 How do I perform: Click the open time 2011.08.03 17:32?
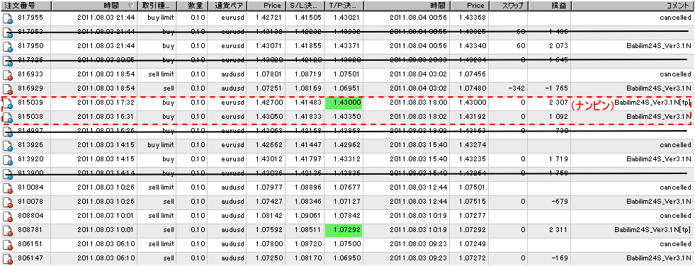[106, 103]
